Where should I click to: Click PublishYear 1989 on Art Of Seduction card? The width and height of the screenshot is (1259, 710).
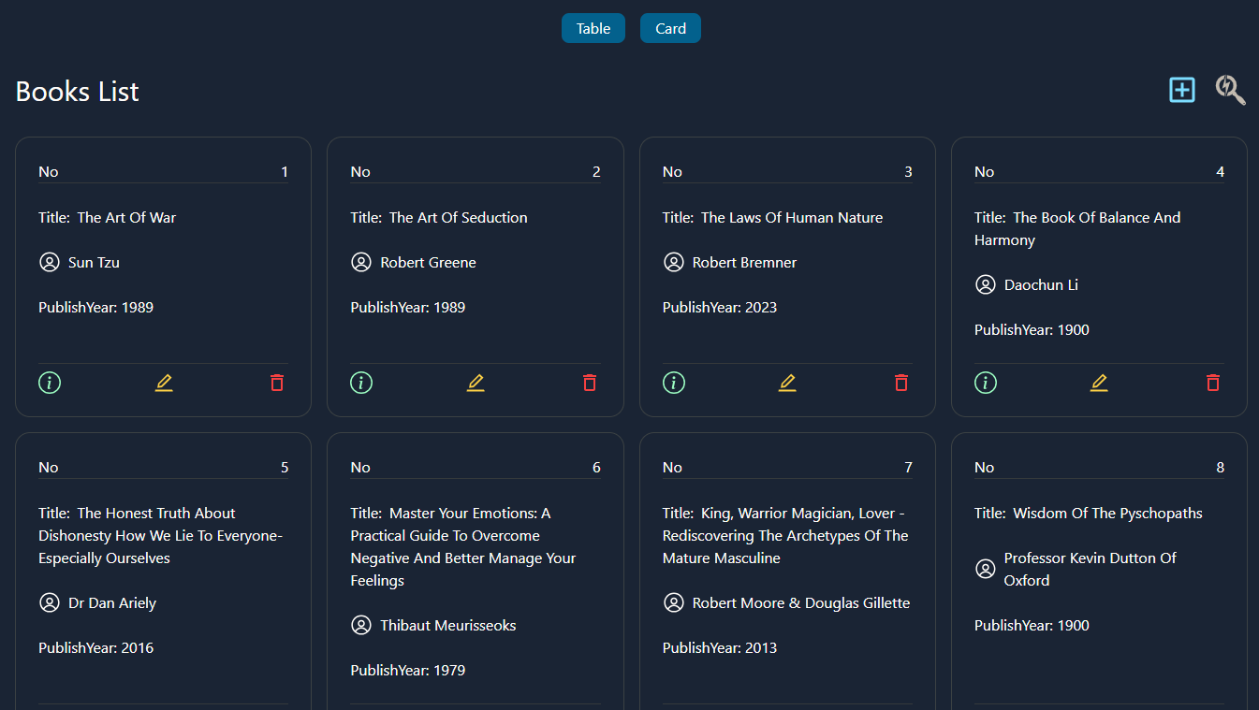(x=408, y=307)
